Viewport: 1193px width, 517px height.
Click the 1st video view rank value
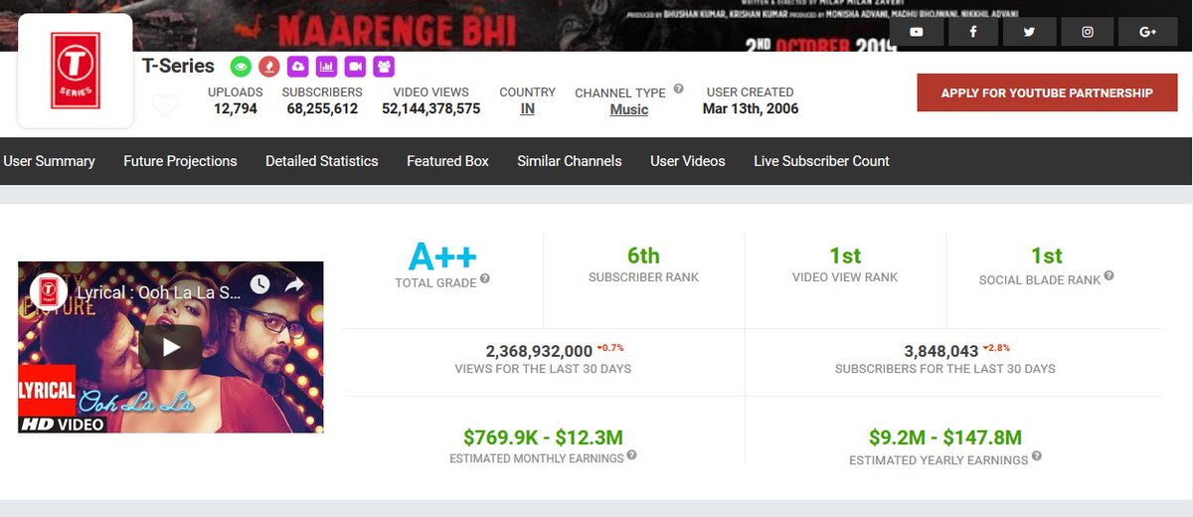click(x=845, y=256)
